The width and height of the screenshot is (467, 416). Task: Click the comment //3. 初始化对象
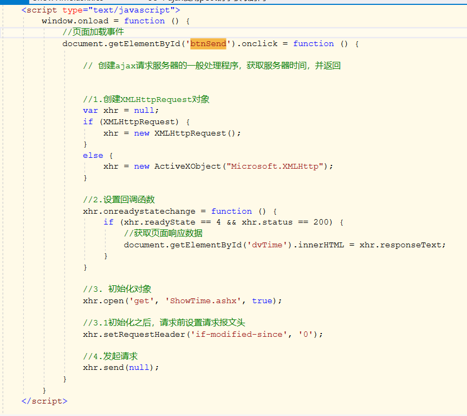tap(117, 289)
